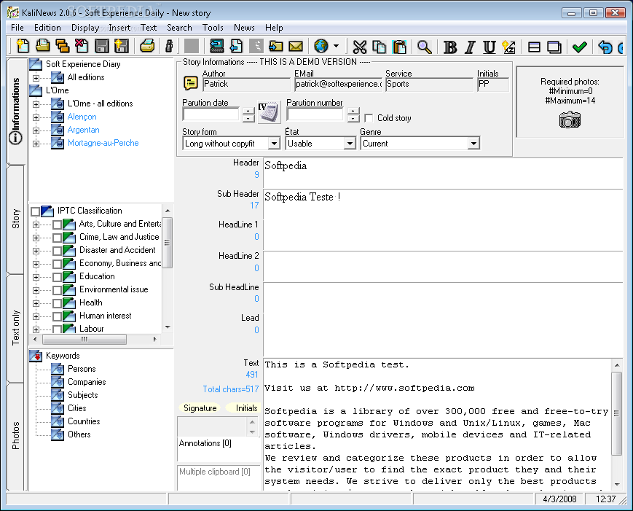Click the globe icon in the toolbar
The width and height of the screenshot is (633, 511).
[x=321, y=46]
